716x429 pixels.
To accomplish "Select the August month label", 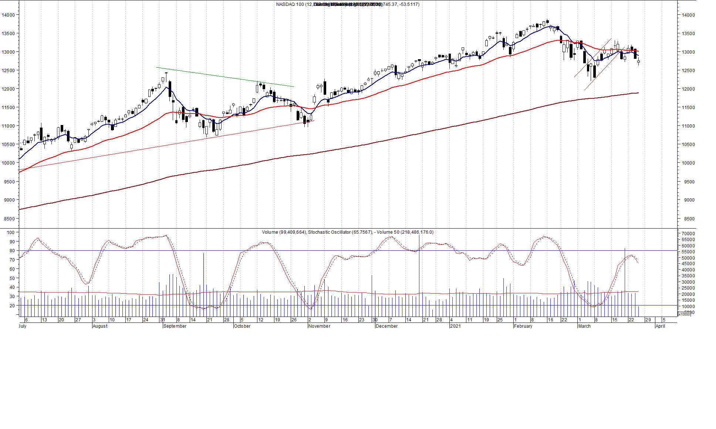I will click(100, 326).
